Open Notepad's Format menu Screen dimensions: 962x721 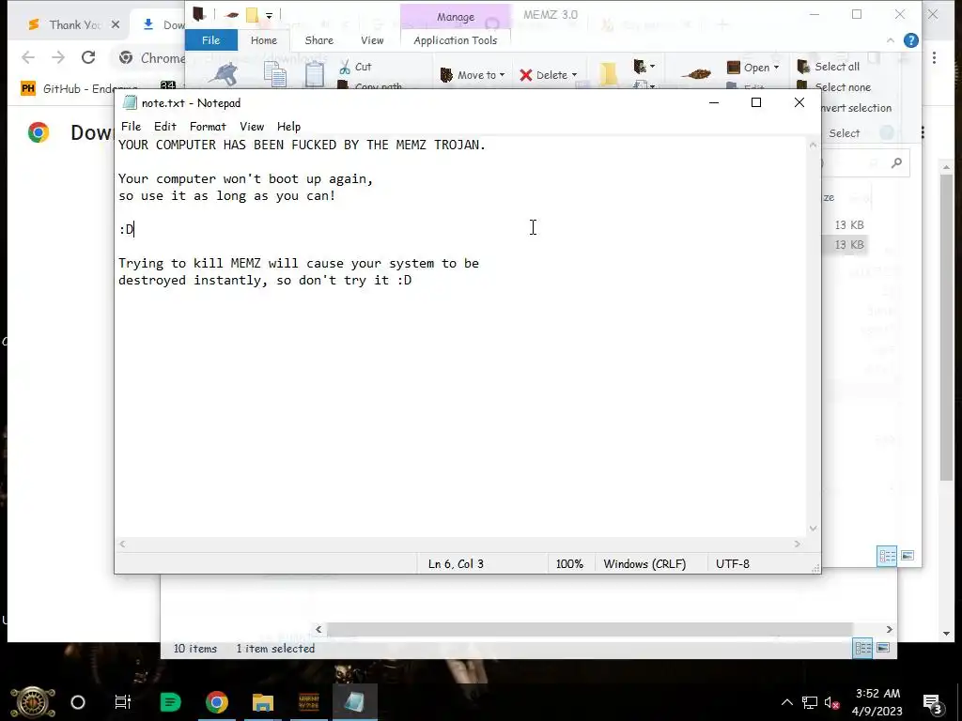click(x=208, y=127)
